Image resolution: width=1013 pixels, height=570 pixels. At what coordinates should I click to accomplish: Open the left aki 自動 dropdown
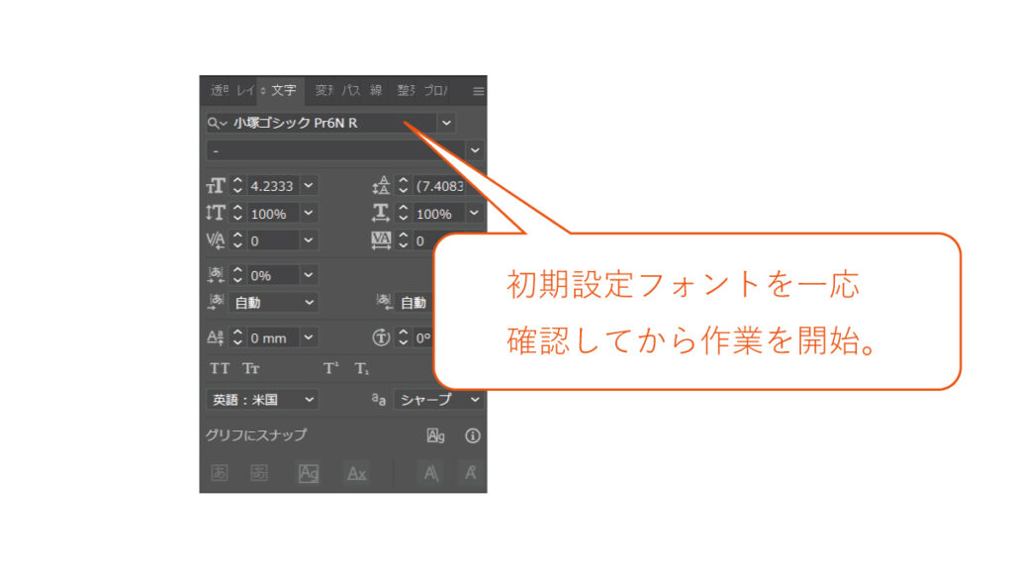pyautogui.click(x=309, y=303)
